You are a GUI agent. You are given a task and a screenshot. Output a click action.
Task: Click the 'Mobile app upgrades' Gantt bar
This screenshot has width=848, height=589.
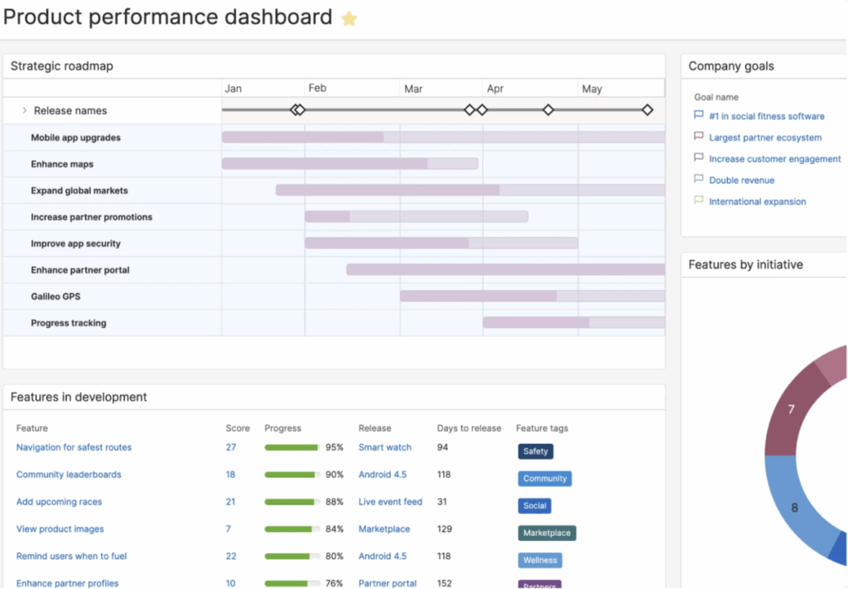pos(302,137)
